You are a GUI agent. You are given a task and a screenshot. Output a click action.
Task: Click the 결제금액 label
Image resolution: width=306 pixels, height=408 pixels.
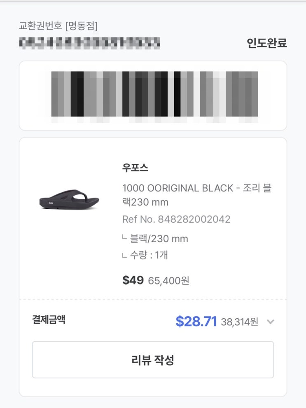pos(49,320)
